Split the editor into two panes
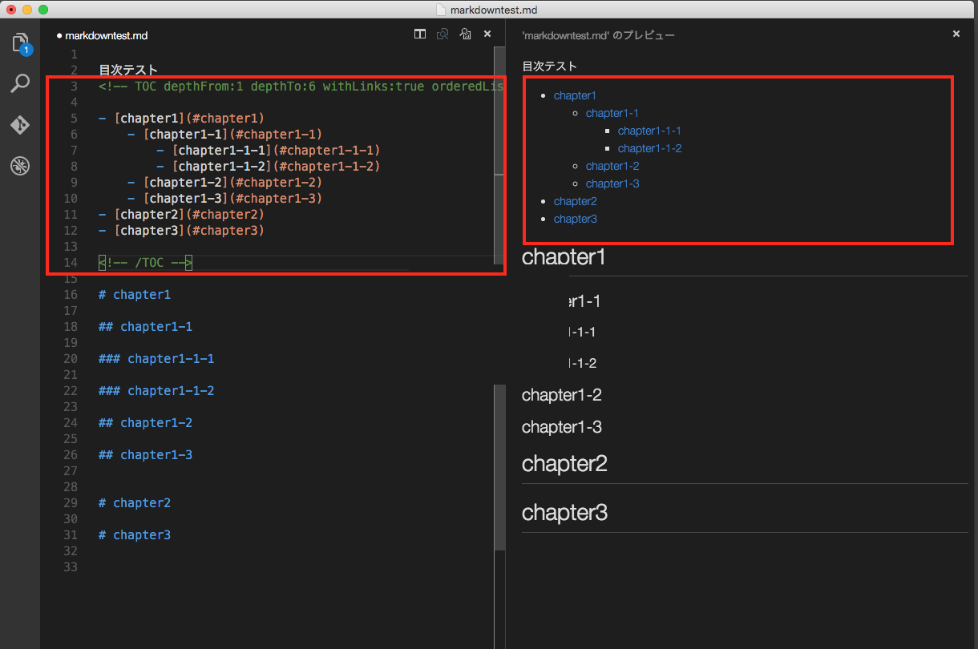This screenshot has width=978, height=649. pyautogui.click(x=419, y=34)
